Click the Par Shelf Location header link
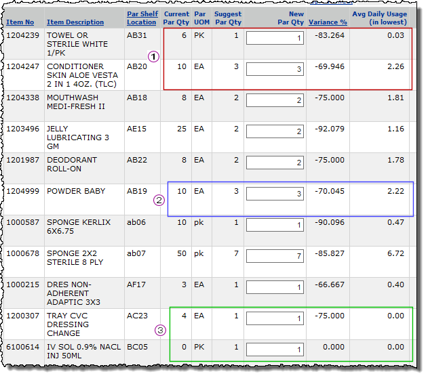 click(x=140, y=18)
